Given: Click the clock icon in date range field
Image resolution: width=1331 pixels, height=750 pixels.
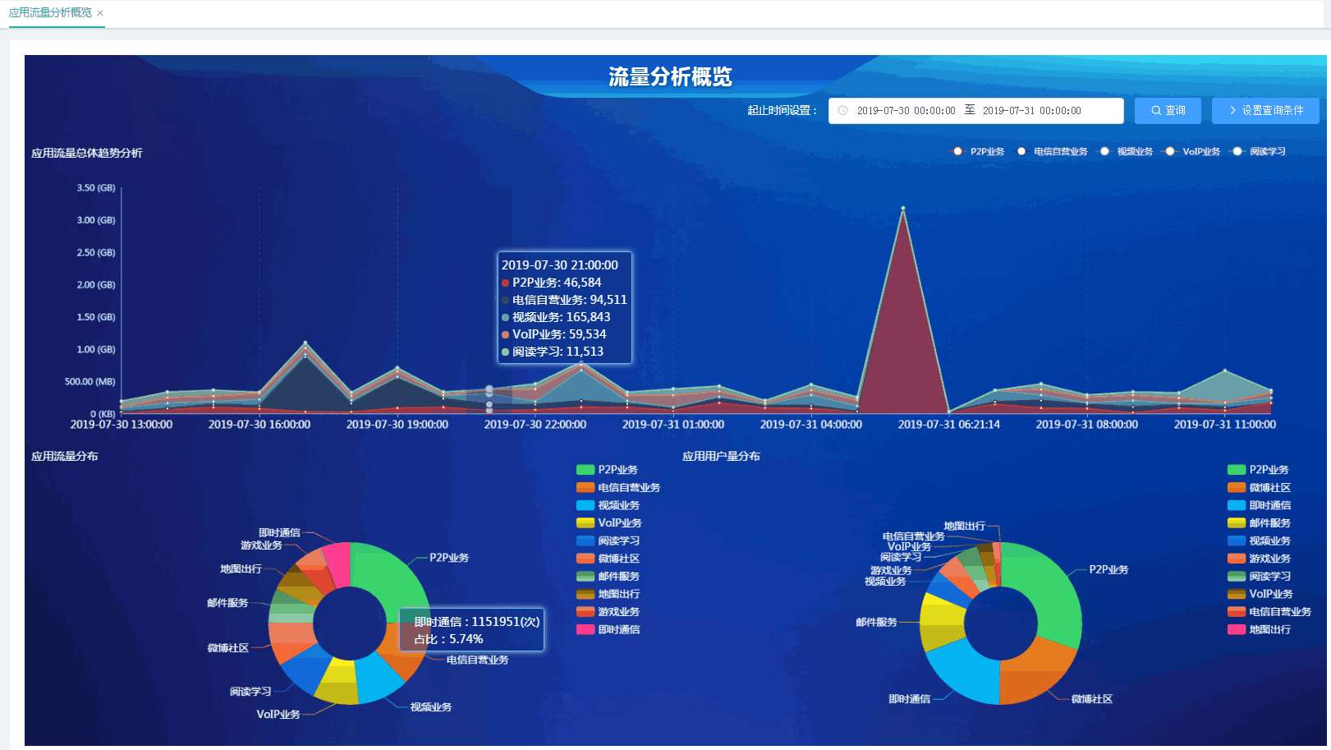Looking at the screenshot, I should (x=842, y=111).
